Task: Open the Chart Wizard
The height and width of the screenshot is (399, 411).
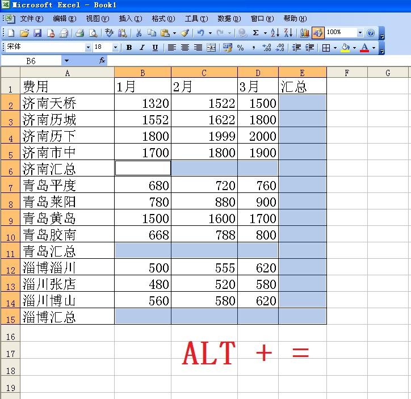Action: coord(305,33)
